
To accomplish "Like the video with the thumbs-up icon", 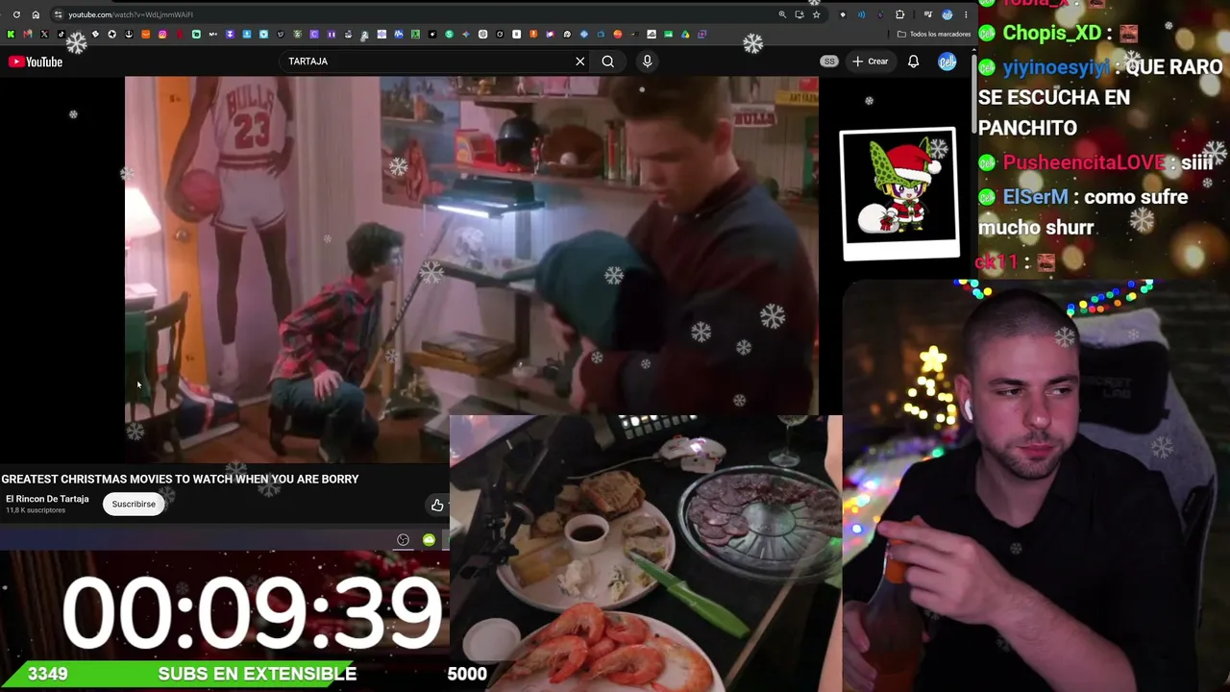I will (x=437, y=505).
